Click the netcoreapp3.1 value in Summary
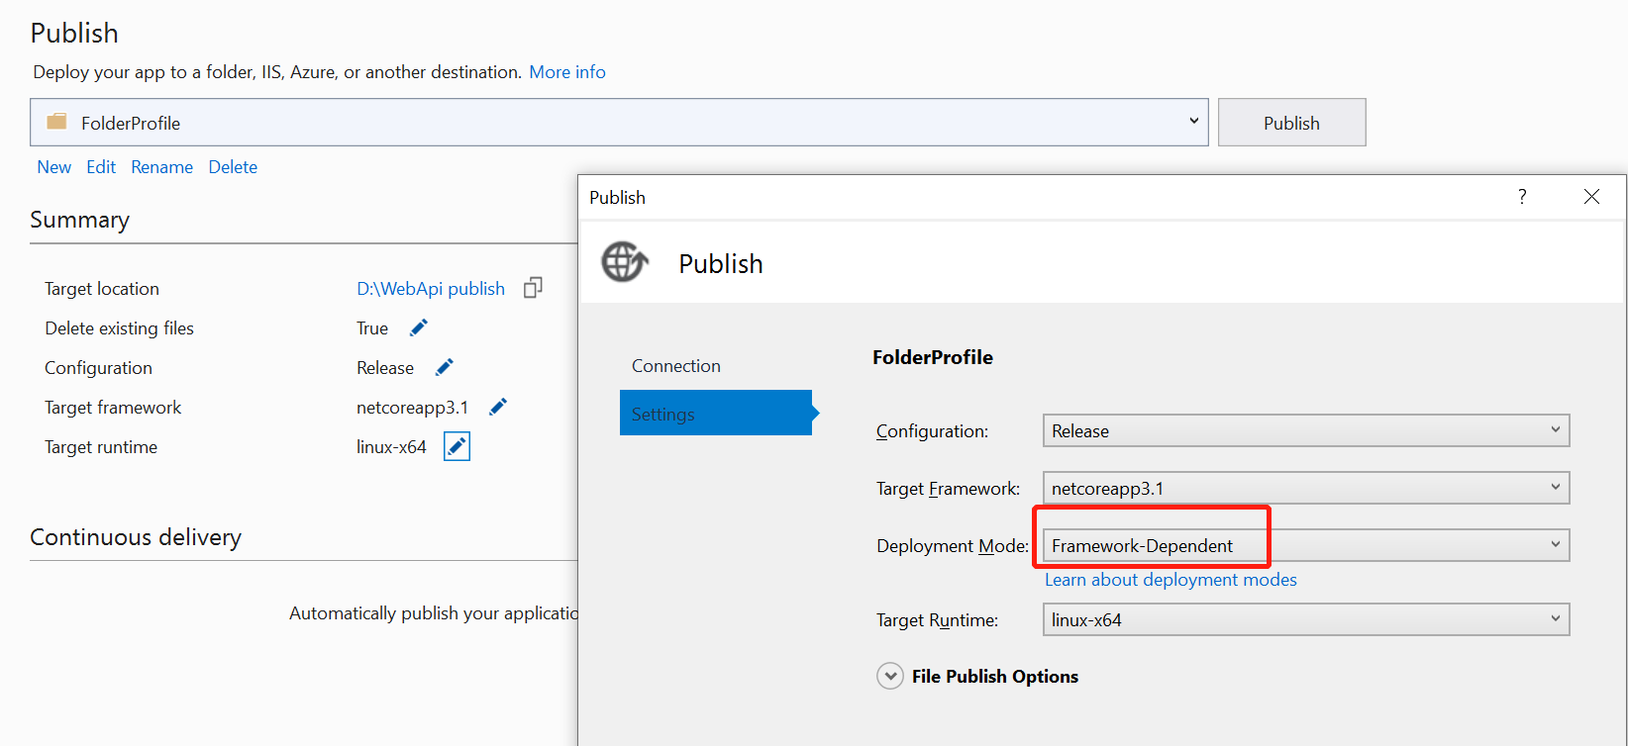Image resolution: width=1628 pixels, height=746 pixels. pos(412,407)
